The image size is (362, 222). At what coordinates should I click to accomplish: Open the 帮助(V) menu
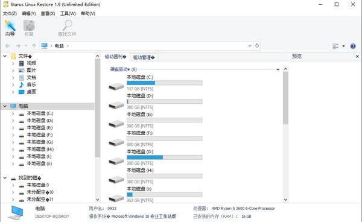(x=88, y=13)
